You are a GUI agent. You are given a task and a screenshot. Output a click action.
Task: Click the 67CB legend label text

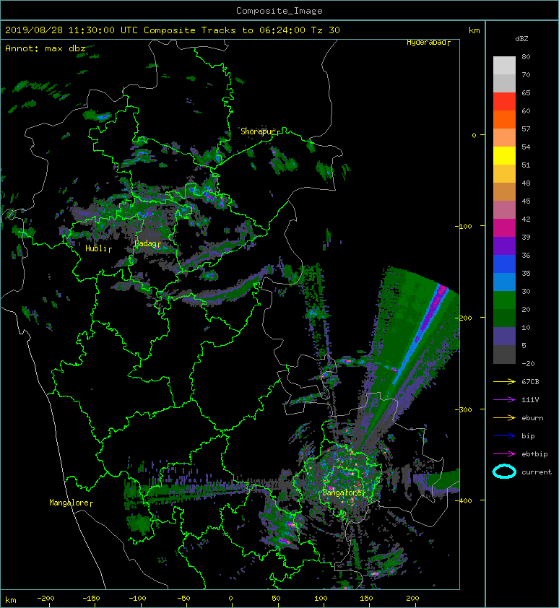[x=530, y=381]
